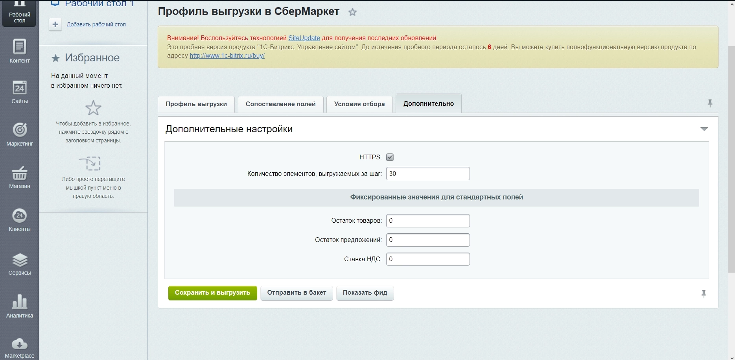Open the Сайты sidebar section

click(x=19, y=92)
